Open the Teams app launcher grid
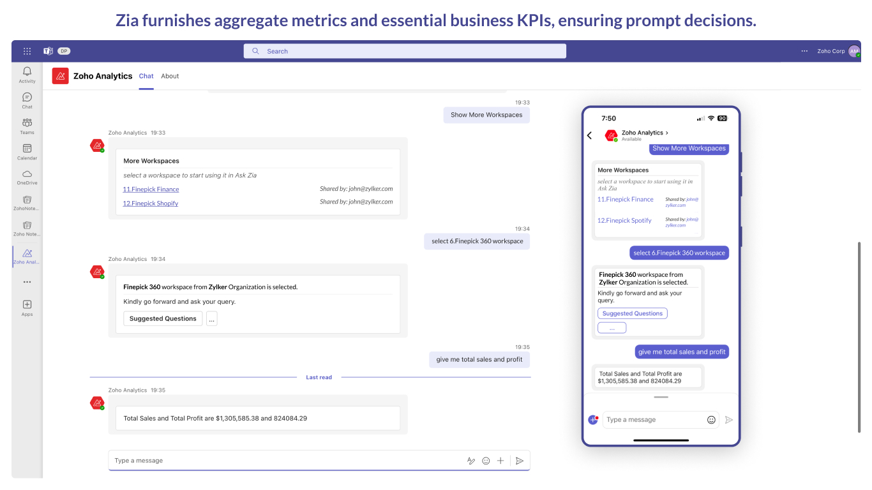 (x=27, y=51)
